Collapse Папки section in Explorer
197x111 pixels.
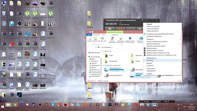103,51
